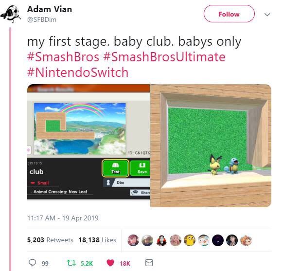Open the #NintendoSwitch hashtag link

78,72
